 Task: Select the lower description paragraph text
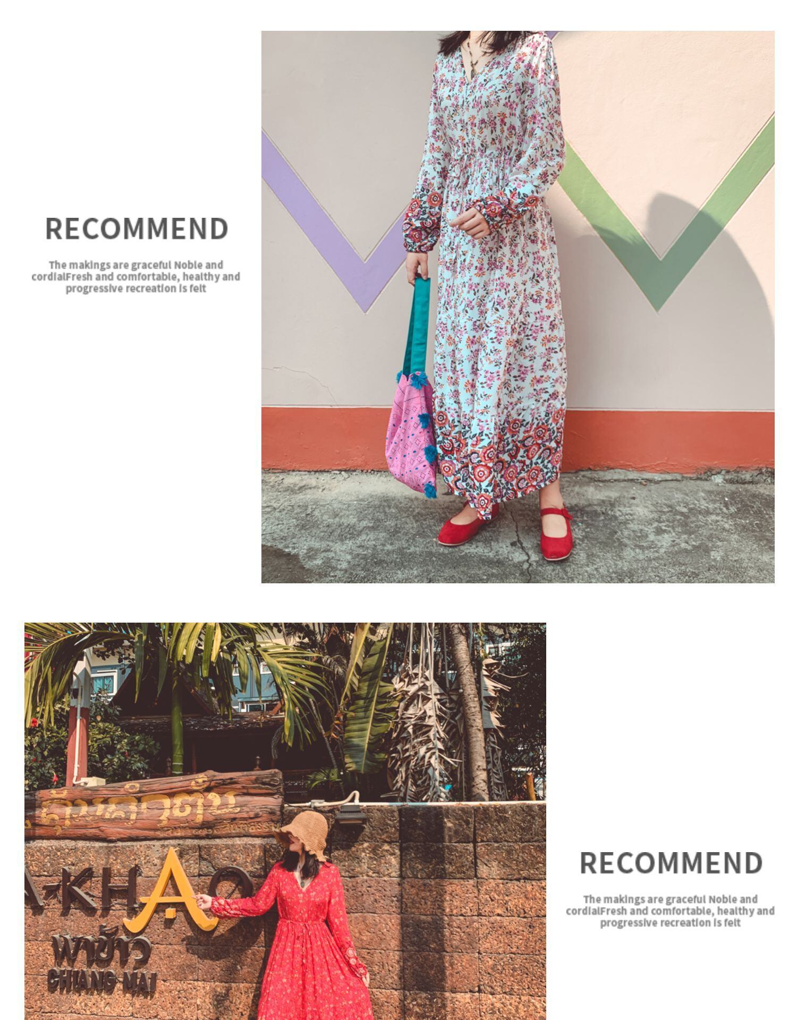click(670, 911)
